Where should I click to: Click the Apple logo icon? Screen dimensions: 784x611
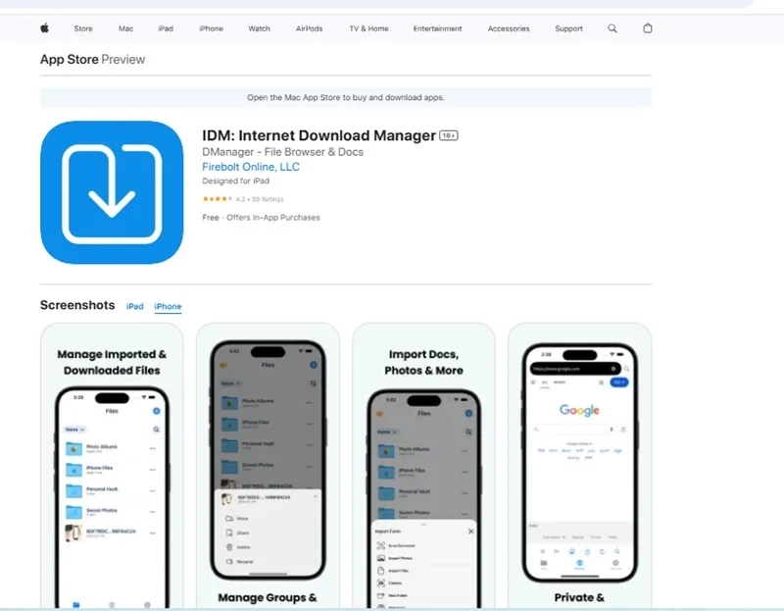tap(44, 28)
